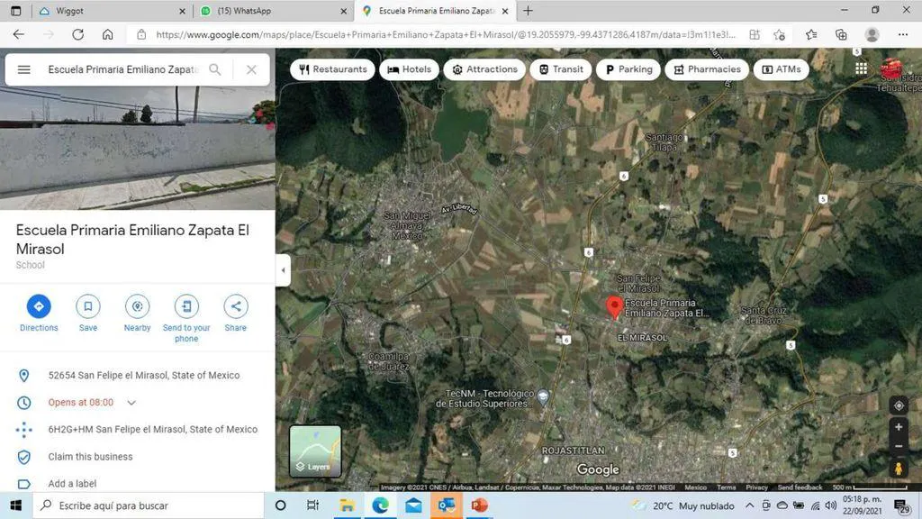Show hidden system tray icons
The width and height of the screenshot is (922, 519).
pyautogui.click(x=750, y=505)
